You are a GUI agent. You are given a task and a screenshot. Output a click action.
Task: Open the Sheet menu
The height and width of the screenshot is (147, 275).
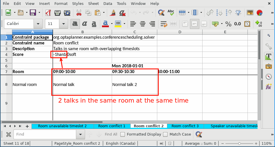(93, 3)
